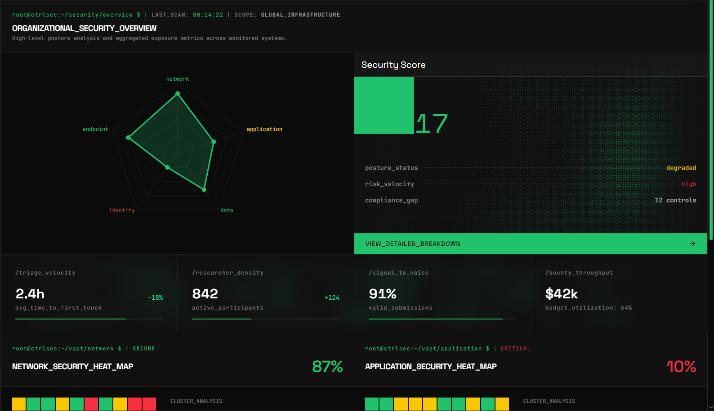Viewport: 714px width, 411px height.
Task: Open the researcher_density metric card
Action: coord(266,294)
